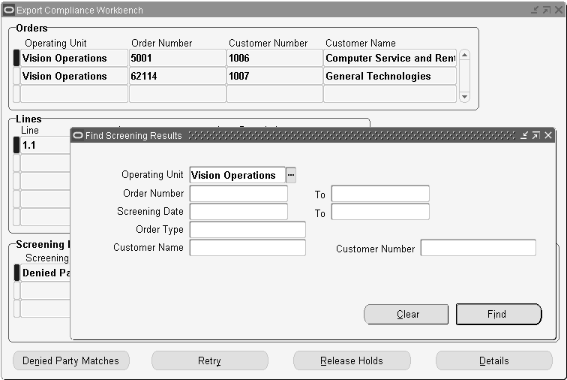Viewport: 567px width, 380px height.
Task: Select order number 5001 cell
Action: click(178, 58)
